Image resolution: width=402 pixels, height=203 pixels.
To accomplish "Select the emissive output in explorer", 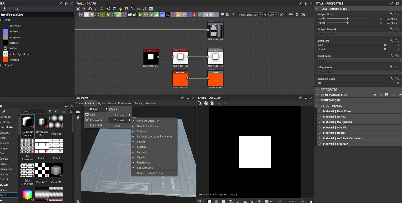I will (x=14, y=60).
